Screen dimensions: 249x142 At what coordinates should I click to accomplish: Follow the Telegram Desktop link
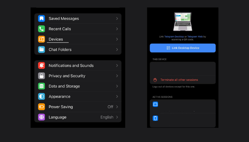(x=174, y=37)
